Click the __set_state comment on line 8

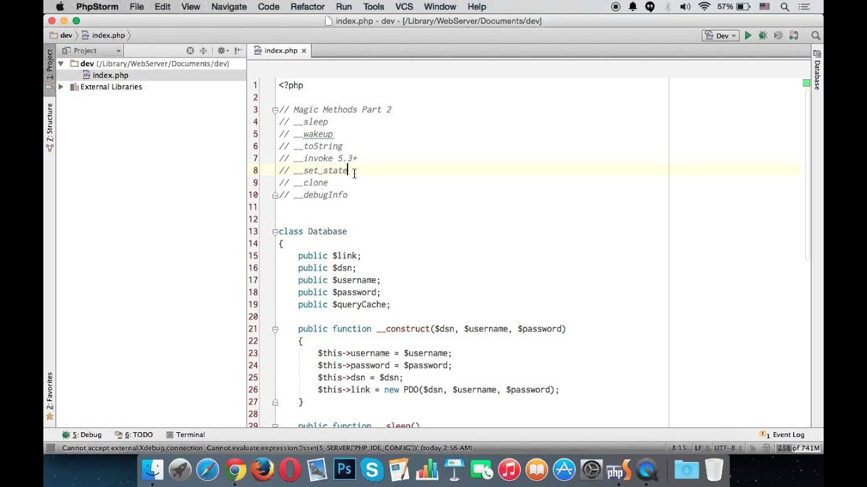coord(314,170)
